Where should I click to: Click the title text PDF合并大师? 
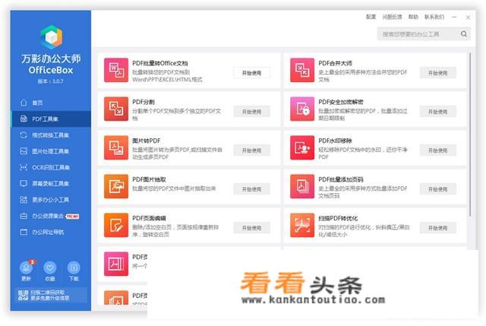(x=335, y=63)
